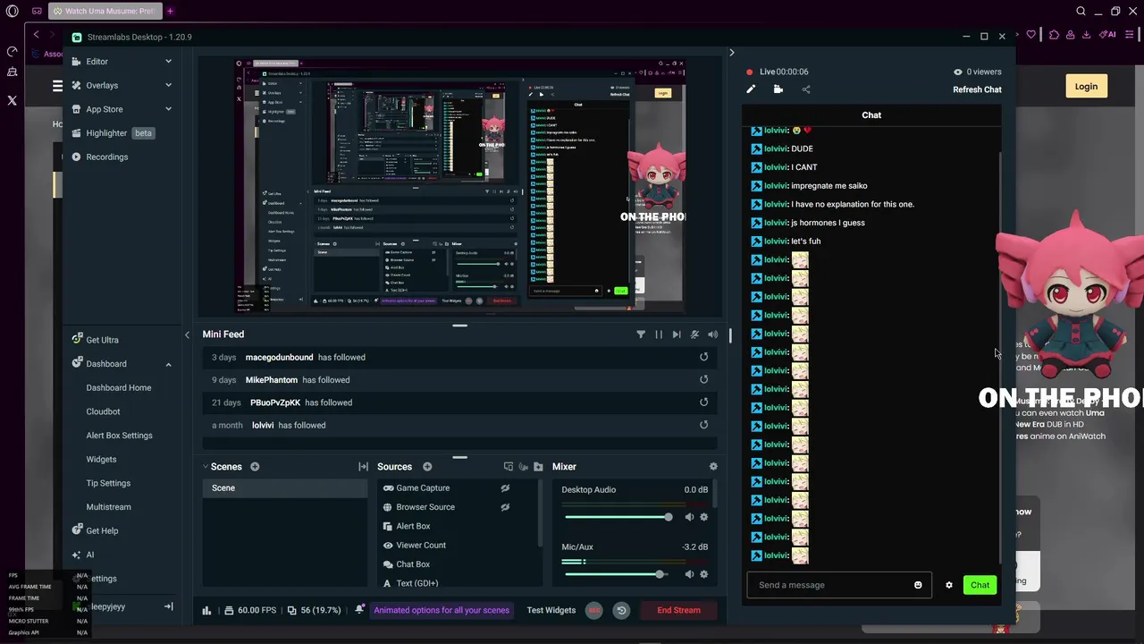Replay the MikePhantom follow alert
This screenshot has width=1144, height=644.
[x=703, y=379]
